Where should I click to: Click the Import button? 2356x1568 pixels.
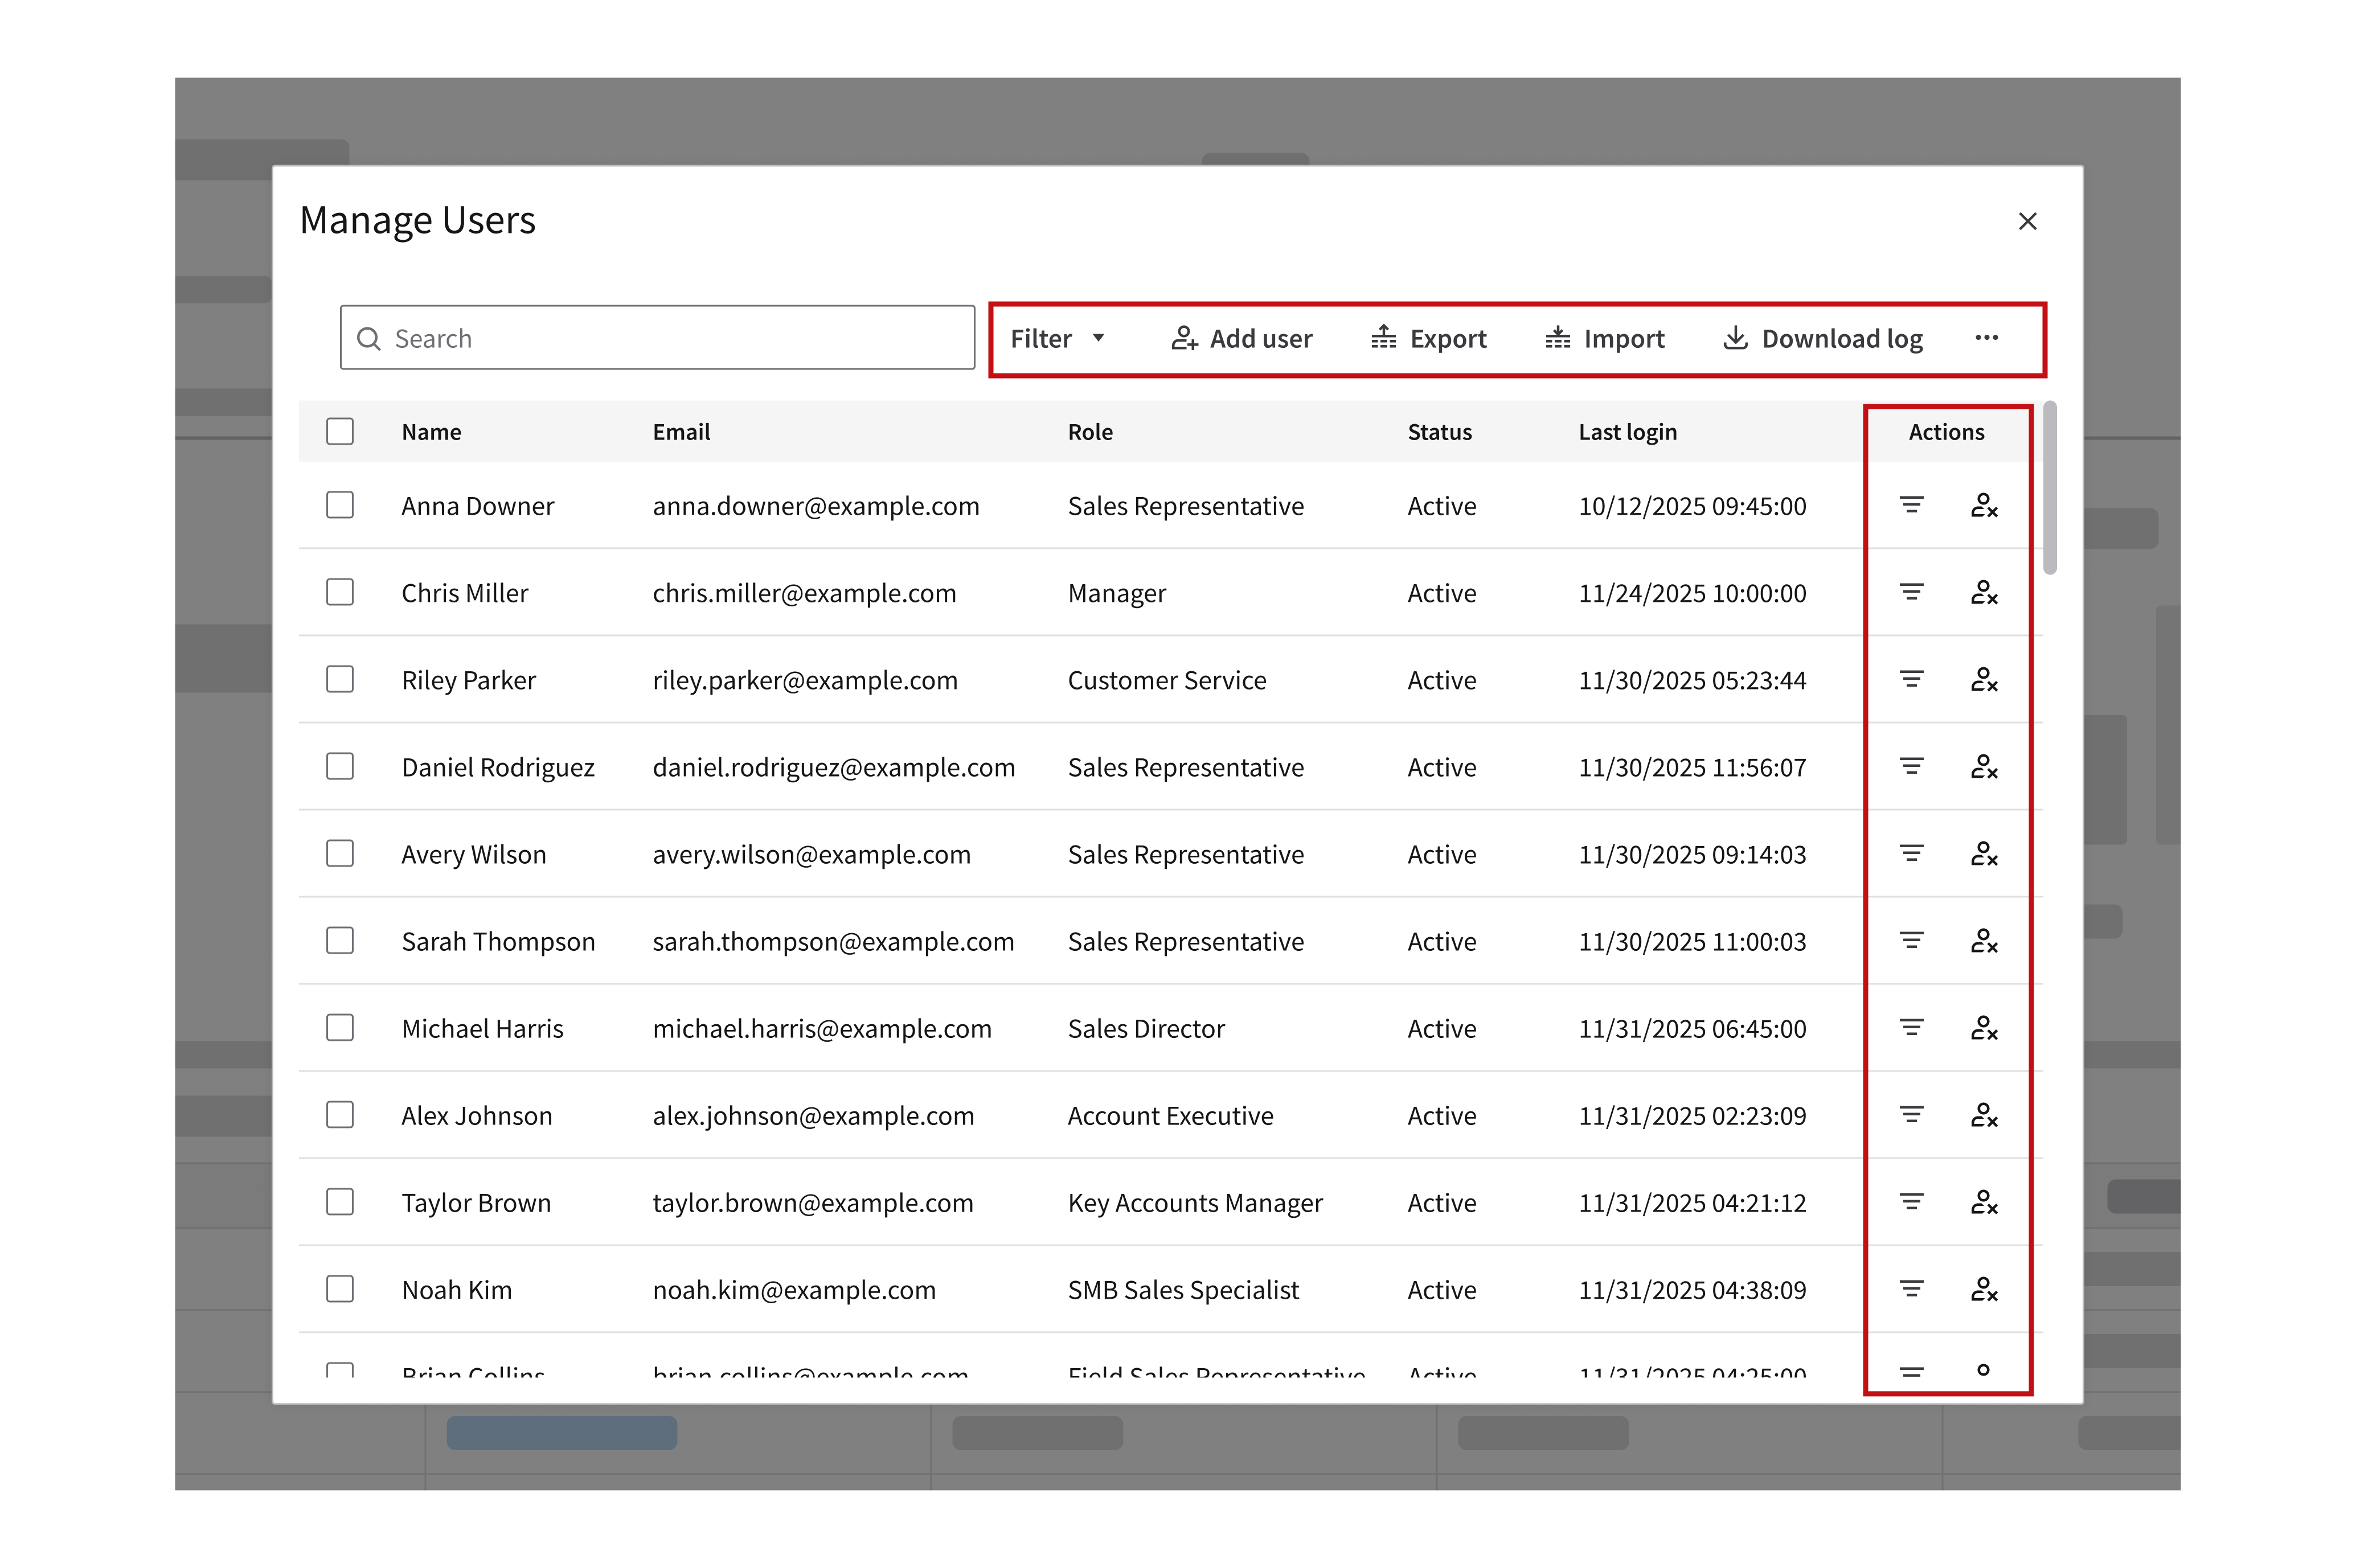(x=1604, y=339)
